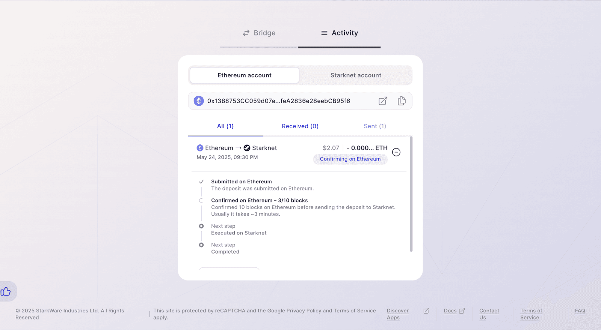Open the FAQ link
The height and width of the screenshot is (330, 601).
pyautogui.click(x=580, y=311)
